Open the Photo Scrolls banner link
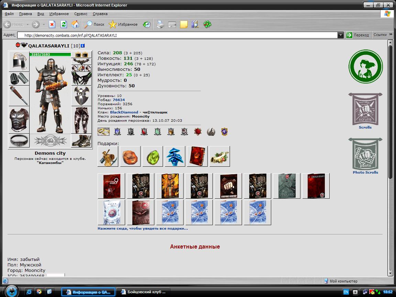 [x=365, y=156]
